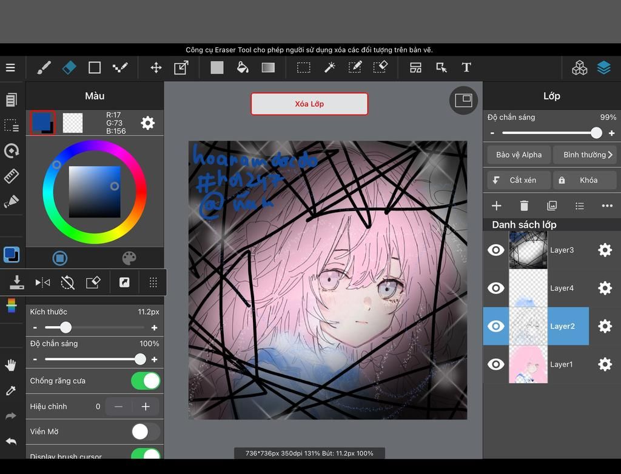This screenshot has height=474, width=621.
Task: Select the Brush tool
Action: coord(44,68)
